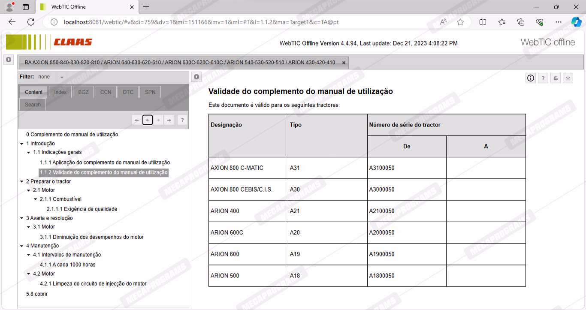Open the Filter dropdown

point(62,77)
